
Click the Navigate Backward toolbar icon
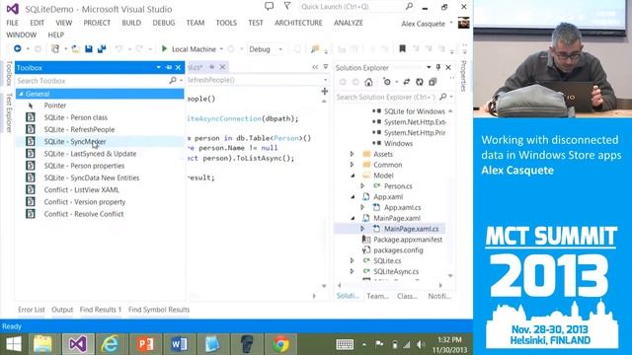tap(18, 48)
